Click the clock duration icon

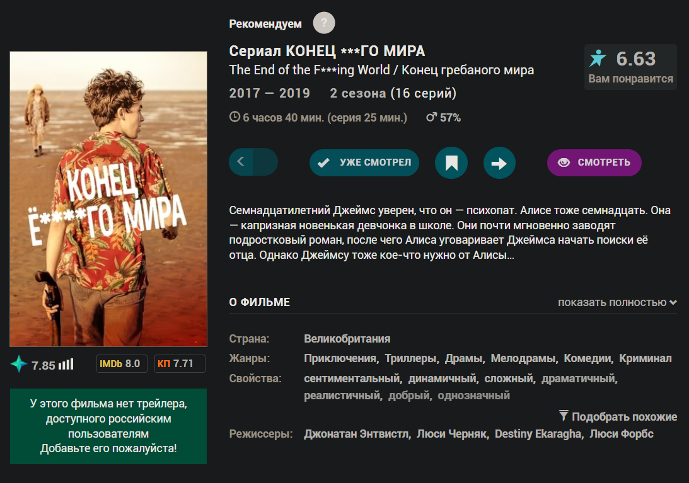click(x=234, y=116)
